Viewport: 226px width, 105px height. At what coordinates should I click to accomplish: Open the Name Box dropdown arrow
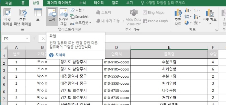(x=27, y=39)
